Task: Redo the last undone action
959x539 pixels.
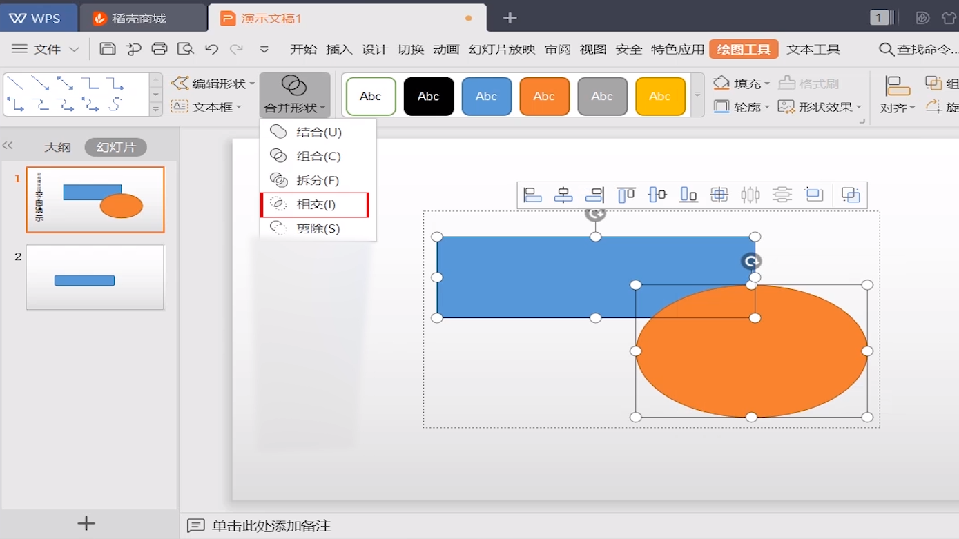Action: click(x=237, y=49)
